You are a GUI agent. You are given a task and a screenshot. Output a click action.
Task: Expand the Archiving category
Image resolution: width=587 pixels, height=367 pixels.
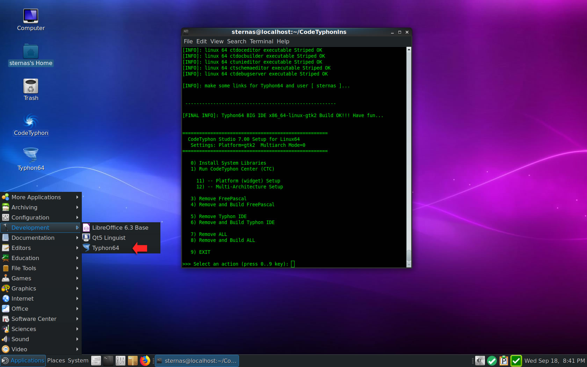pos(41,207)
